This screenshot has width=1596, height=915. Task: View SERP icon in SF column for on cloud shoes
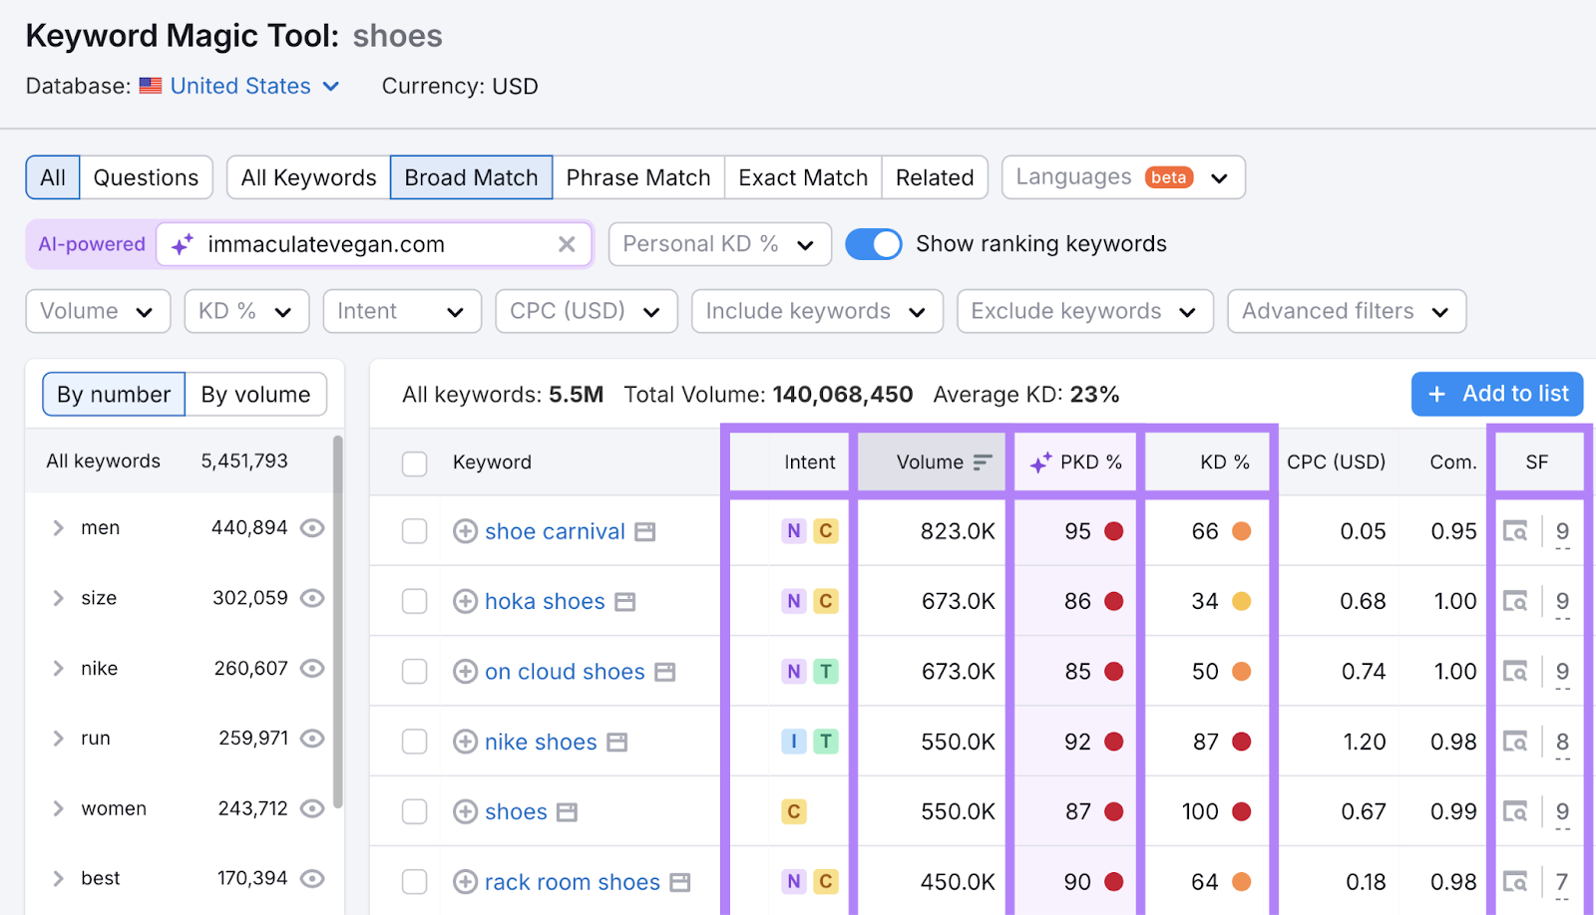click(1515, 672)
